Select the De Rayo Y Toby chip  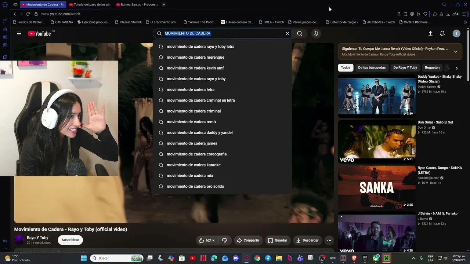405,67
